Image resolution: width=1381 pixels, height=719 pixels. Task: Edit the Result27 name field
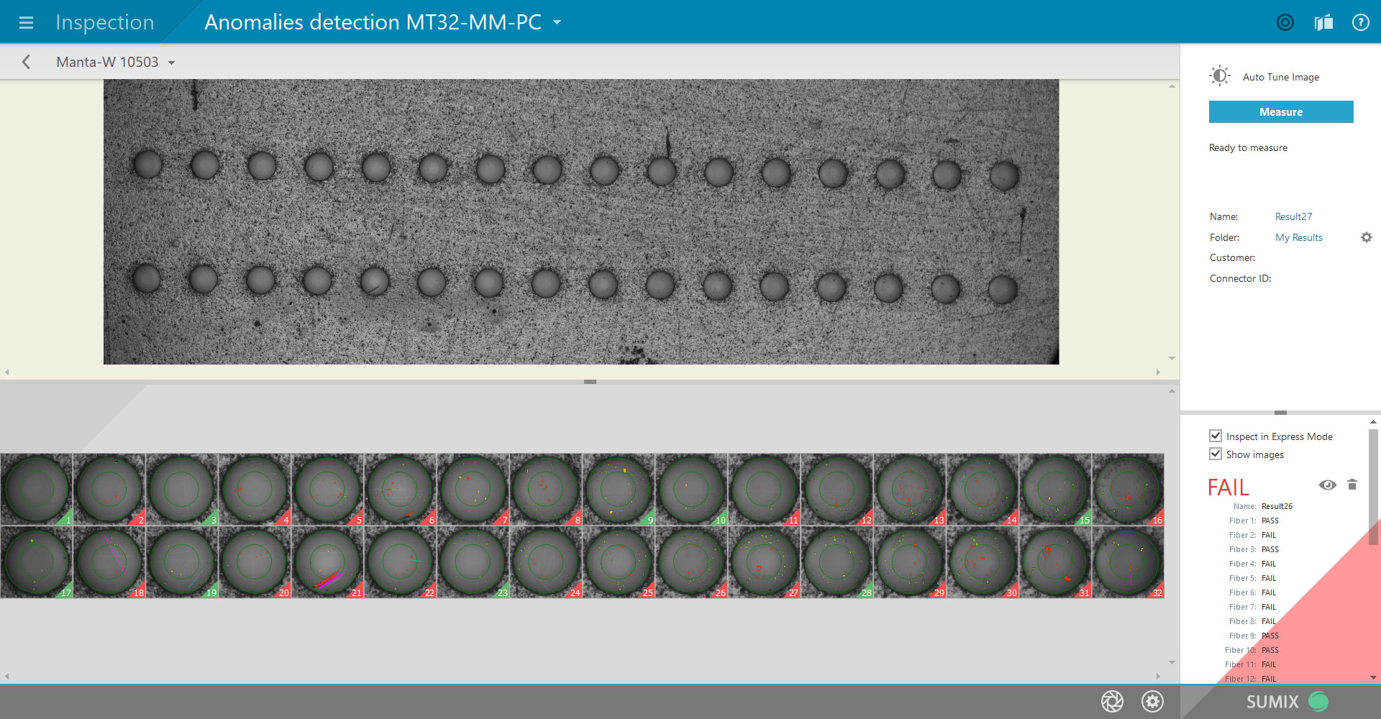coord(1293,216)
